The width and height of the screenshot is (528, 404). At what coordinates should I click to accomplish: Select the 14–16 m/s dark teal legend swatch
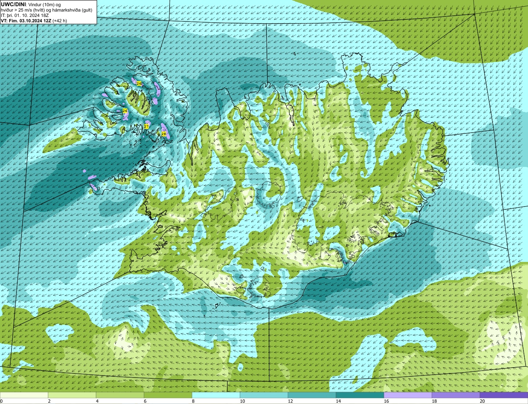[x=360, y=395]
